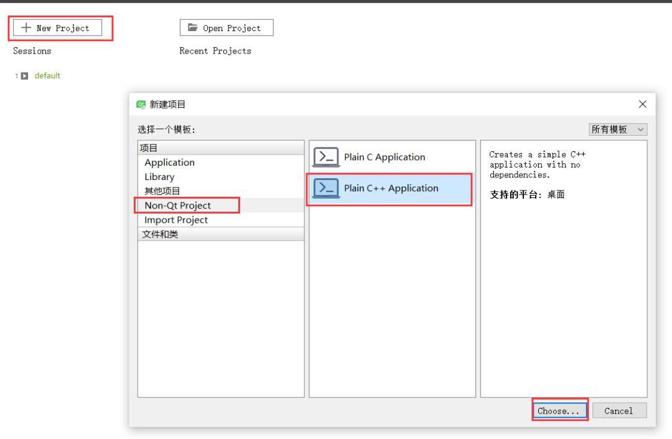This screenshot has height=439, width=672.
Task: Click the Plain C++ Application terminal icon
Action: 326,188
